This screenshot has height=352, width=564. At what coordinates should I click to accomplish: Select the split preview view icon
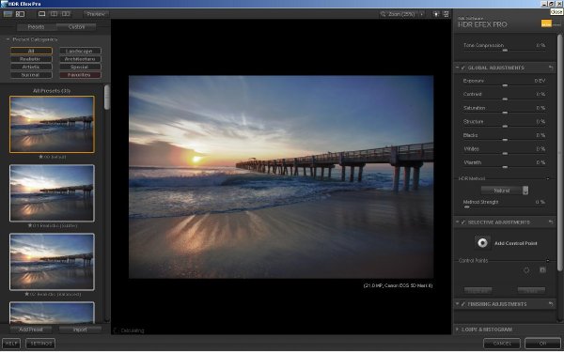click(54, 14)
